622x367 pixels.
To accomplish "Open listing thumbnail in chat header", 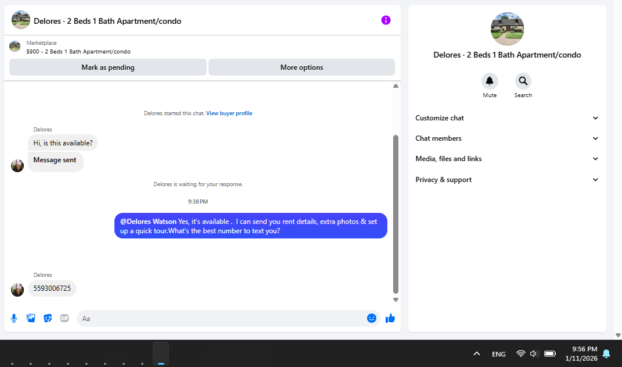I will [21, 20].
